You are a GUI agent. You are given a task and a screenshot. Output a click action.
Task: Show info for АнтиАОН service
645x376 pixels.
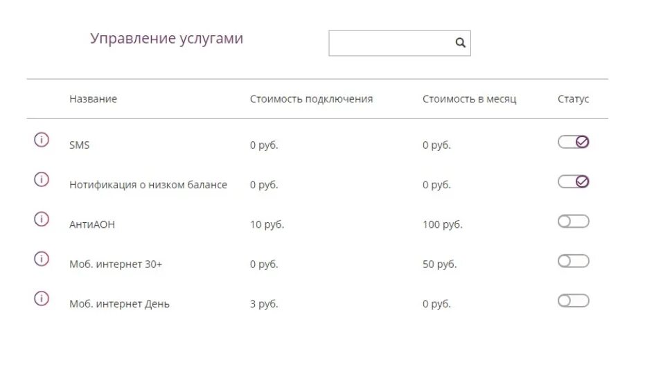pyautogui.click(x=41, y=219)
